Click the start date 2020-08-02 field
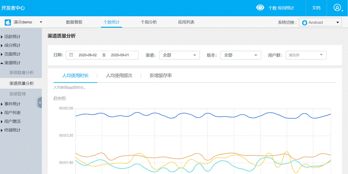Viewport: 348px width, 174px height. click(x=88, y=55)
